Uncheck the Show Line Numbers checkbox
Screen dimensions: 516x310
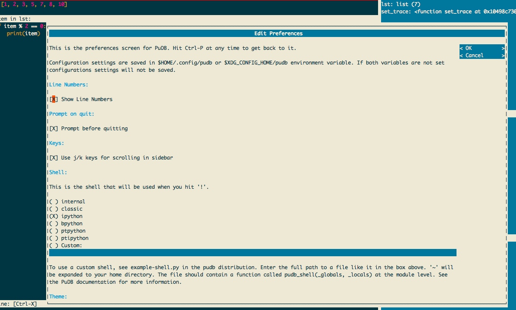tap(81, 99)
